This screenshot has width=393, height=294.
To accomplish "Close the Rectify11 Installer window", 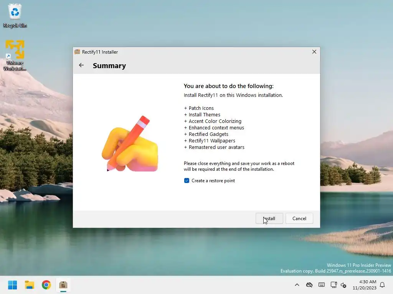I will tap(314, 52).
